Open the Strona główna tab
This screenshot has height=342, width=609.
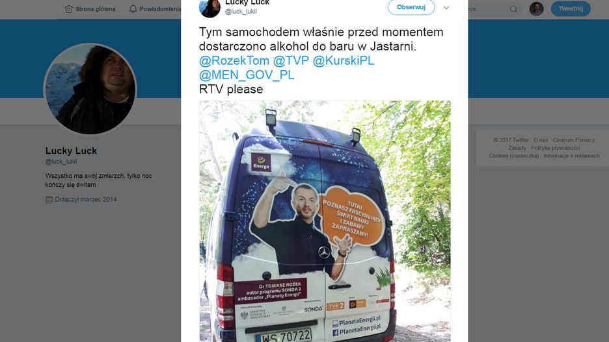click(x=90, y=9)
